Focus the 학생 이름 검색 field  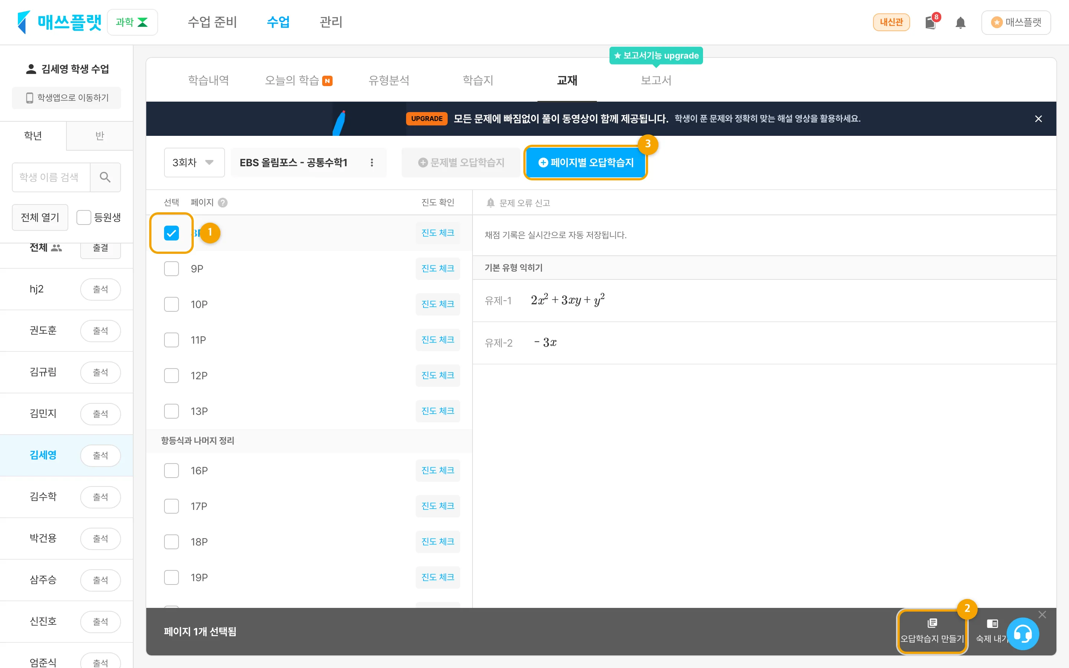pyautogui.click(x=51, y=177)
